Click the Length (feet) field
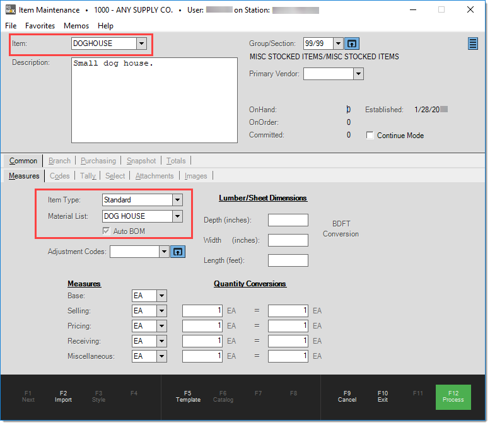The image size is (490, 425). 289,261
